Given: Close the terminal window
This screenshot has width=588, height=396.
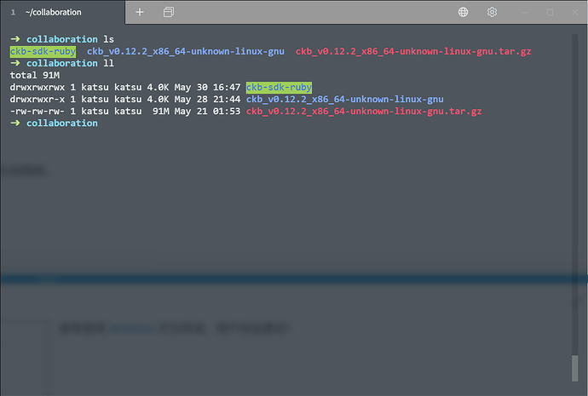Looking at the screenshot, I should (x=574, y=13).
